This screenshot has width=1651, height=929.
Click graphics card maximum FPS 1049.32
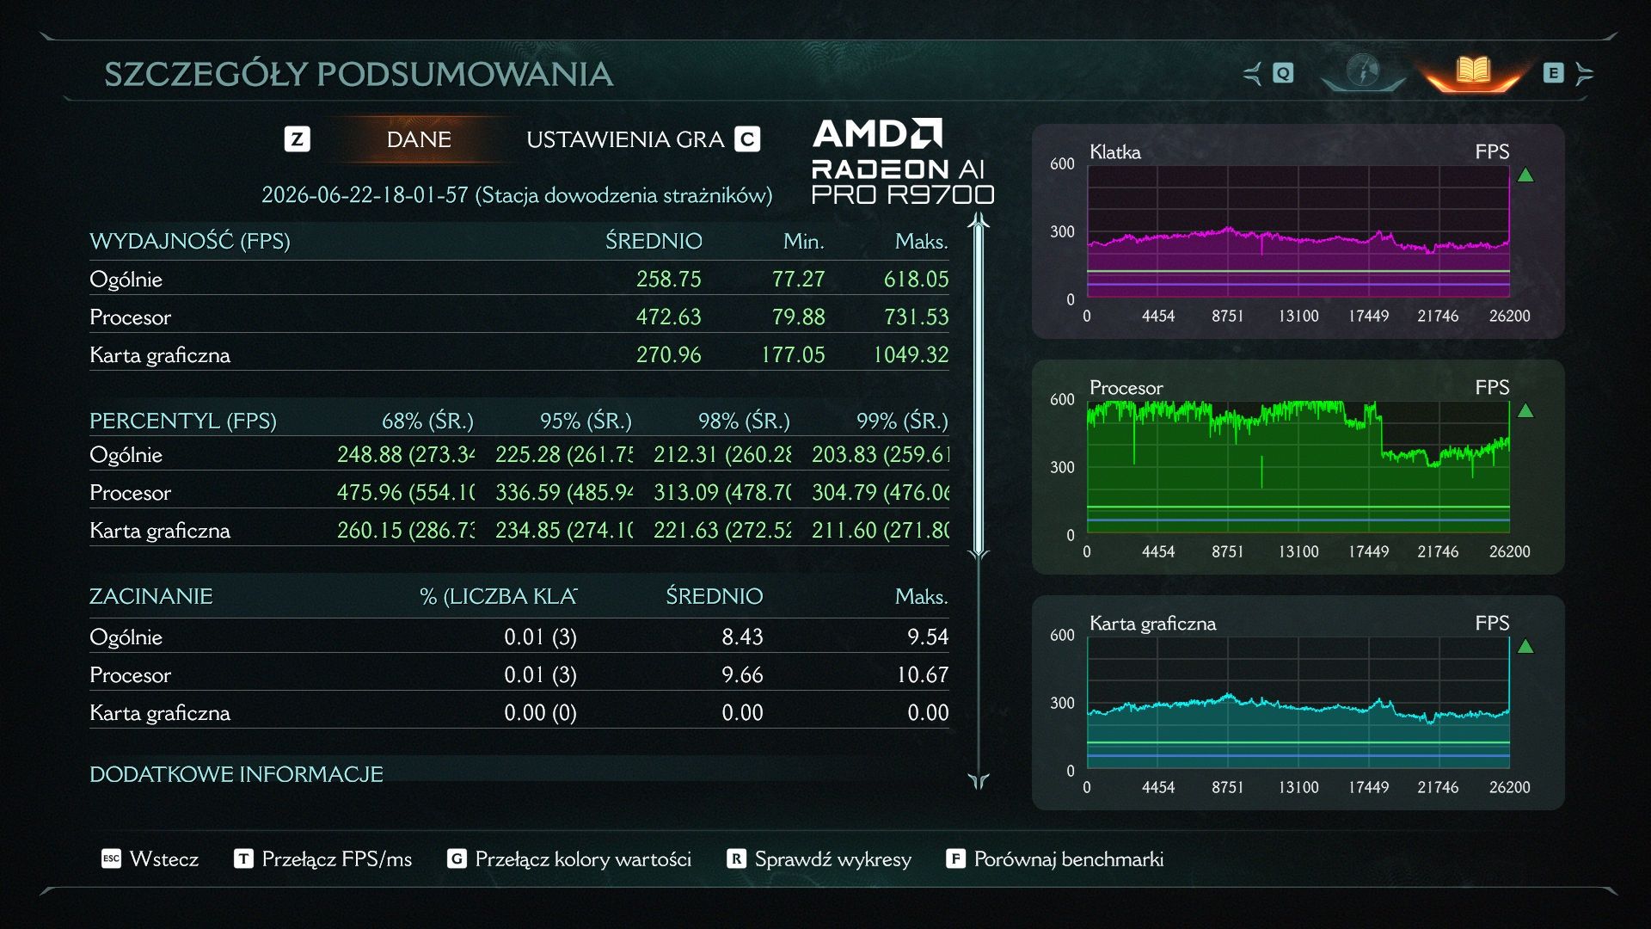click(911, 355)
